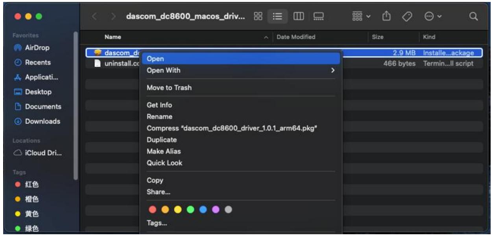Open the More actions ellipsis menu

click(433, 17)
